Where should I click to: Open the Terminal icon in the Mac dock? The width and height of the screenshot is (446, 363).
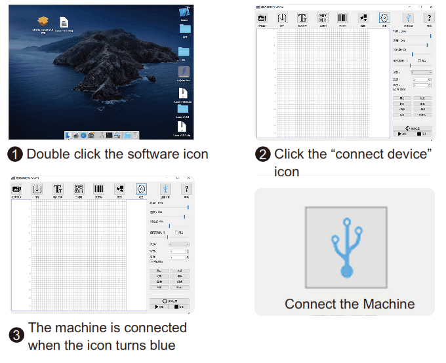pos(109,136)
